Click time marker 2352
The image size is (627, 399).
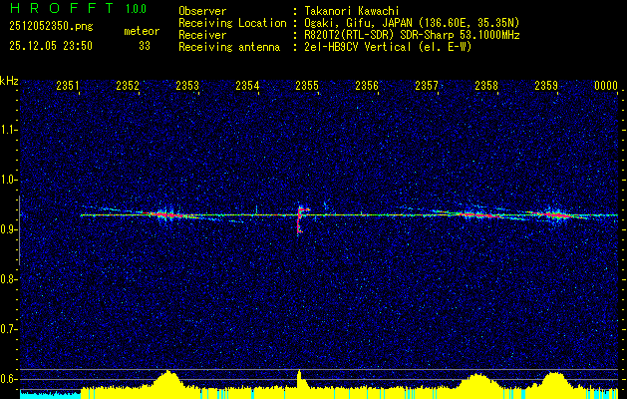pyautogui.click(x=128, y=86)
